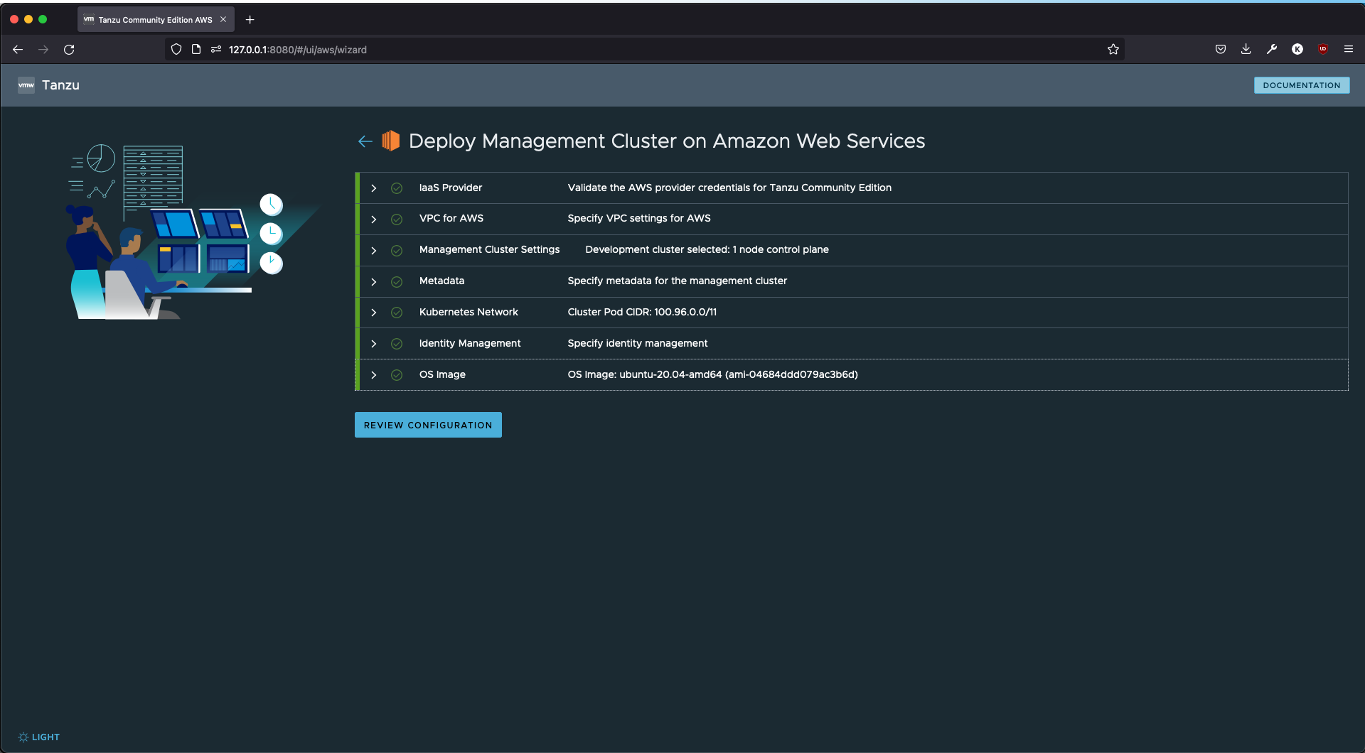Expand the Kubernetes Network section chevron
This screenshot has width=1365, height=753.
click(x=373, y=313)
